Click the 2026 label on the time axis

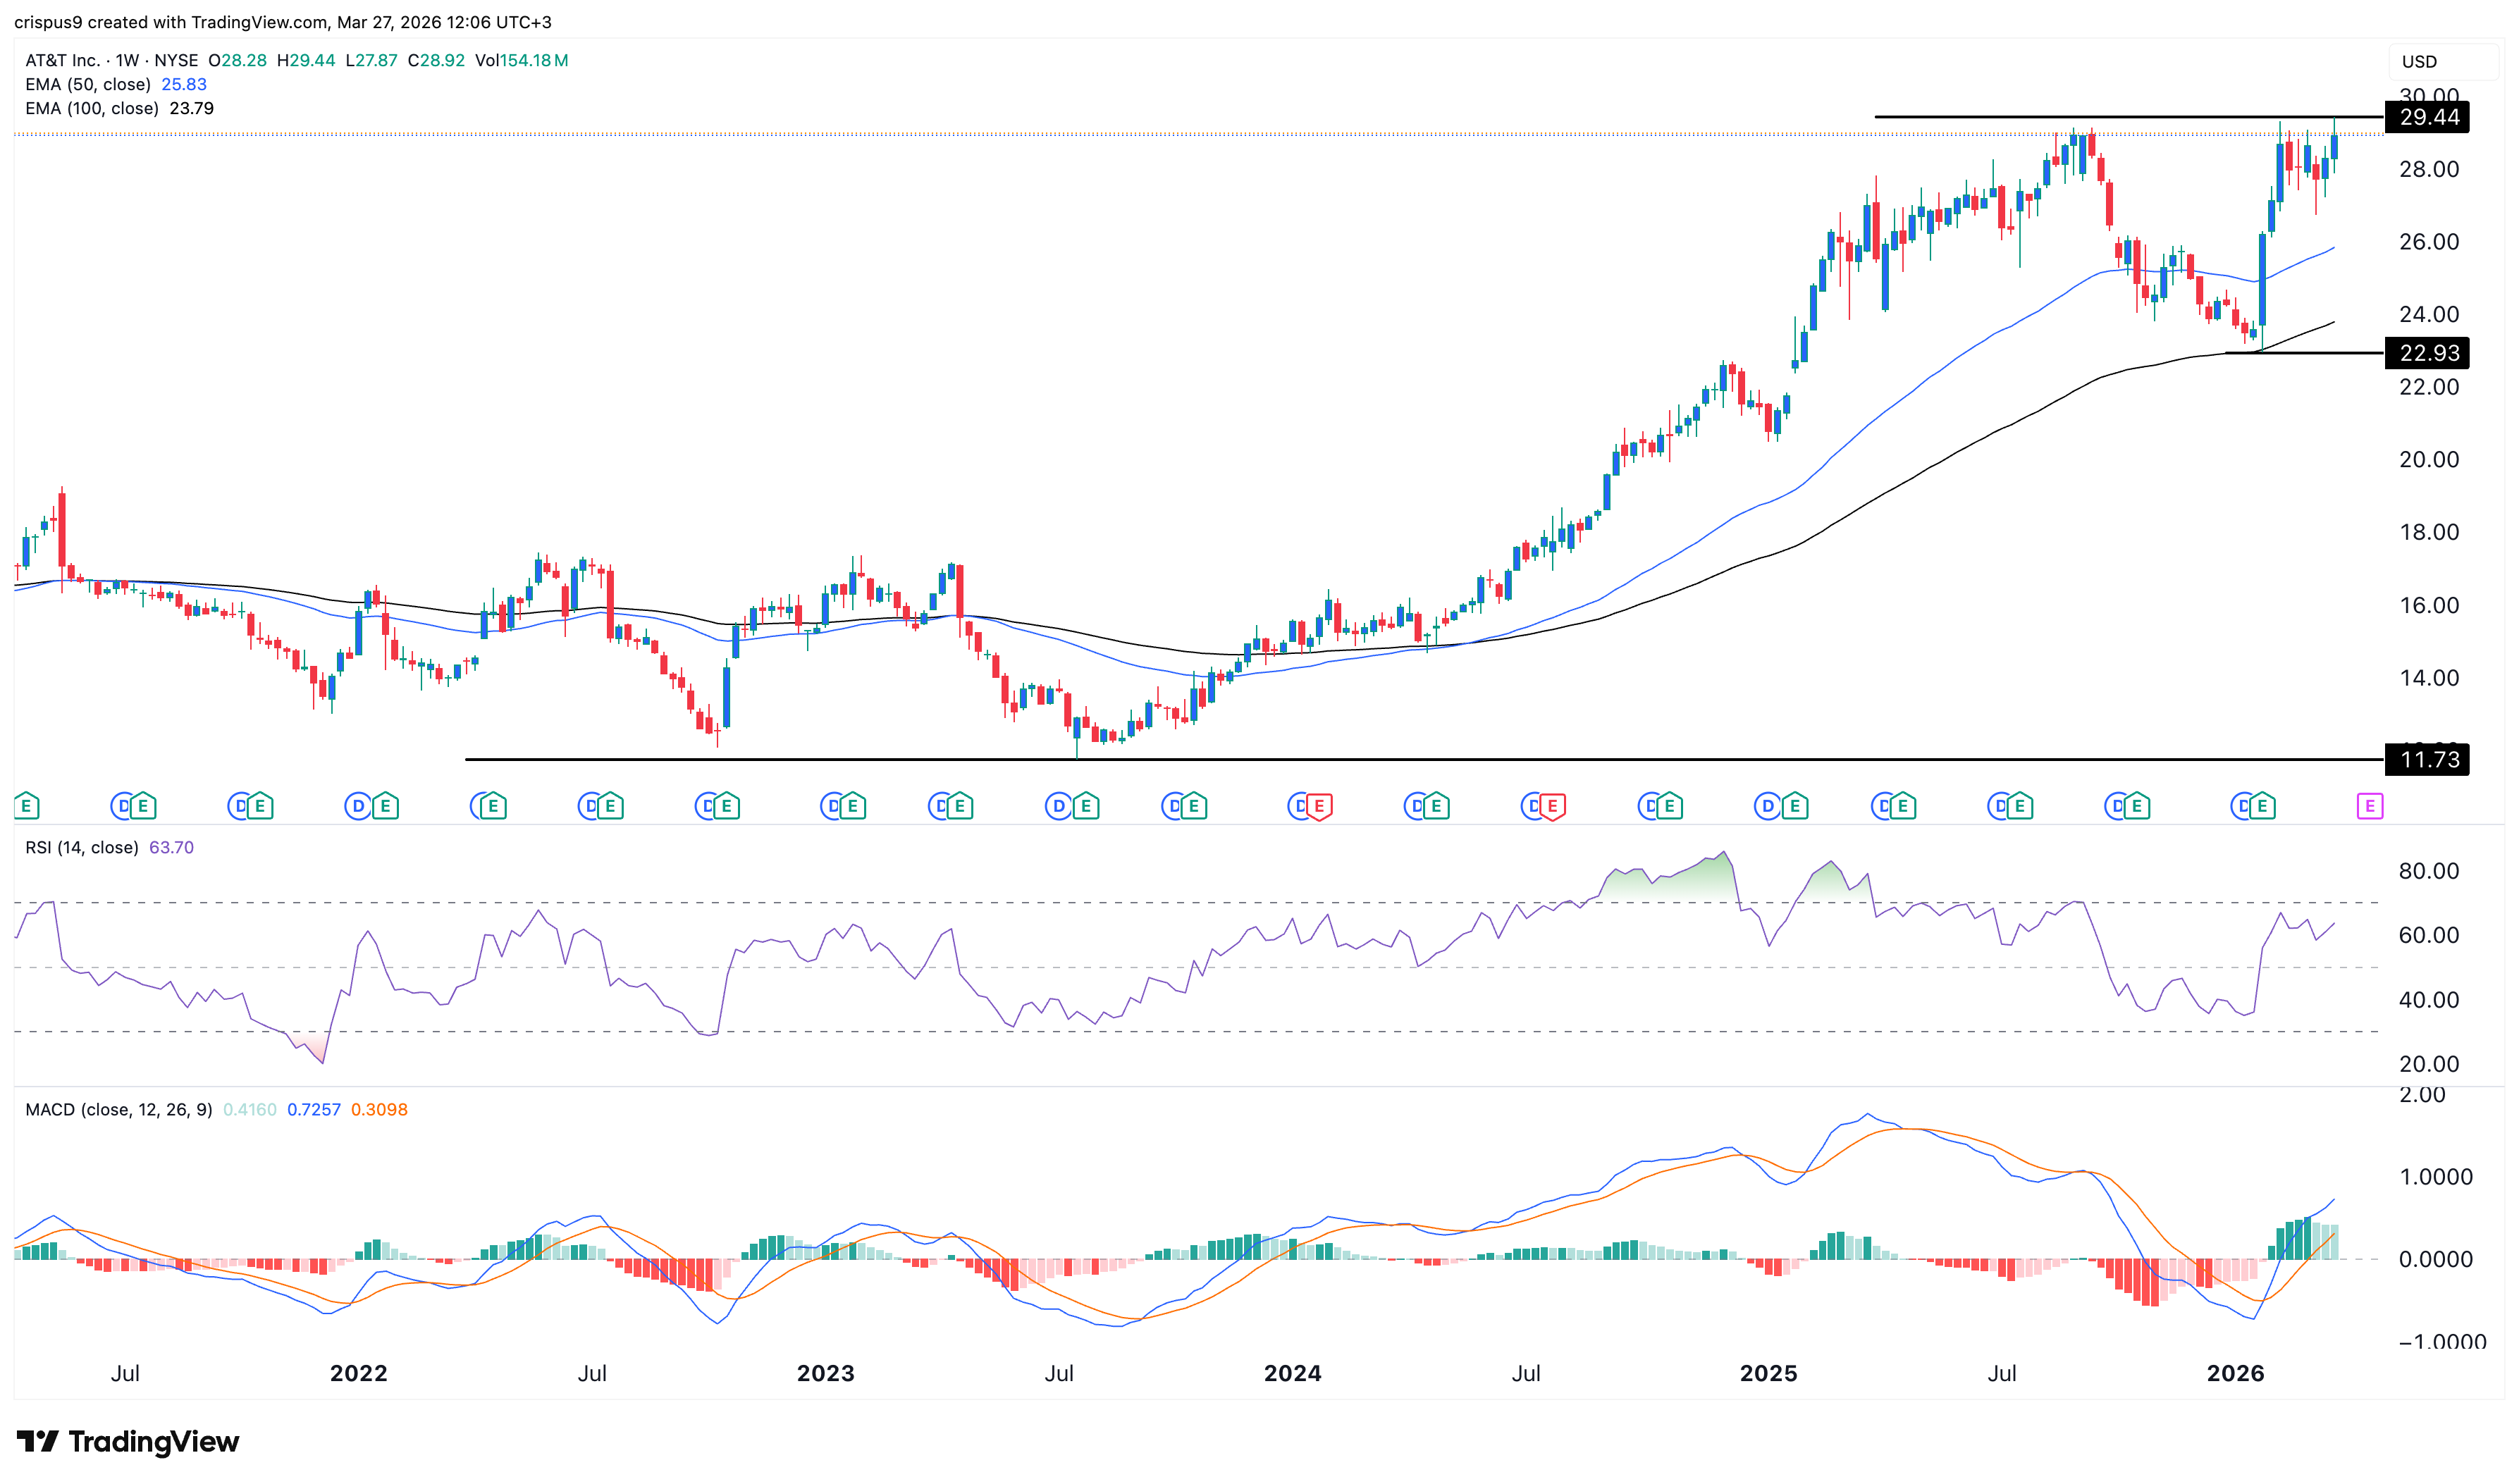click(2235, 1374)
